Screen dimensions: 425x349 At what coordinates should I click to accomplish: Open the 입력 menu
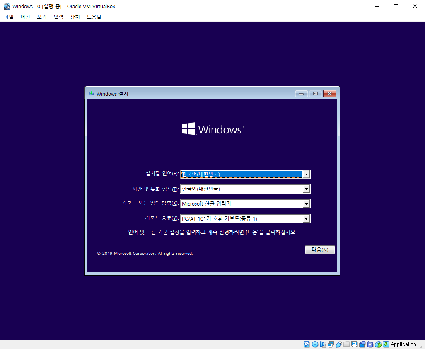pyautogui.click(x=58, y=17)
